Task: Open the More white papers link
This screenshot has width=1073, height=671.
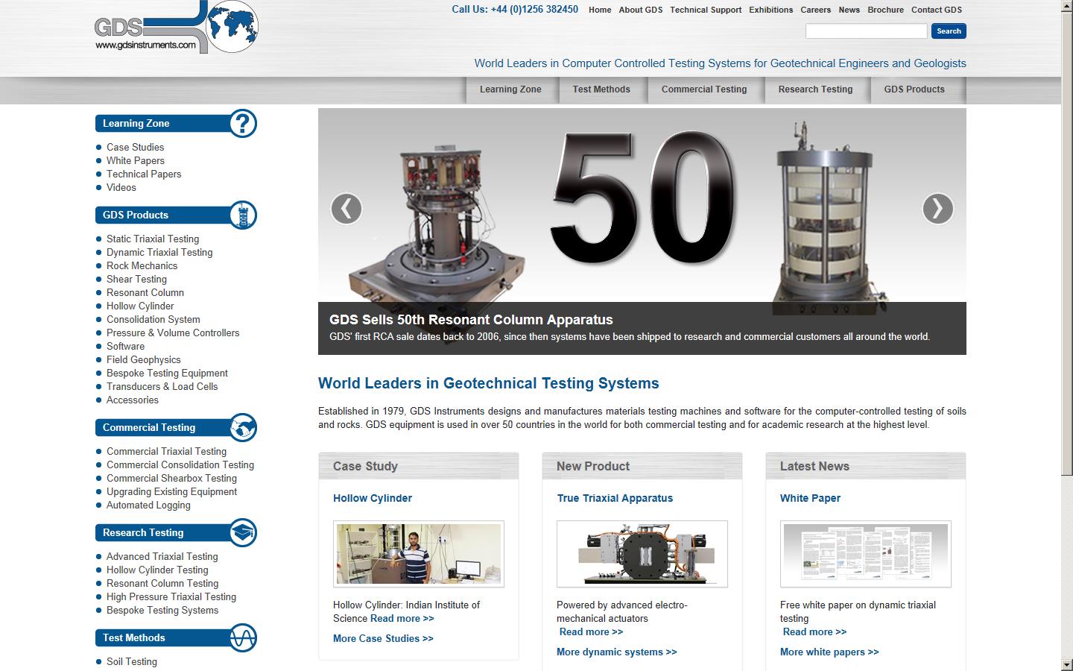Action: click(829, 652)
